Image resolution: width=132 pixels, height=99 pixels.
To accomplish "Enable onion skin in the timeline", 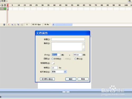I will coord(12,25).
